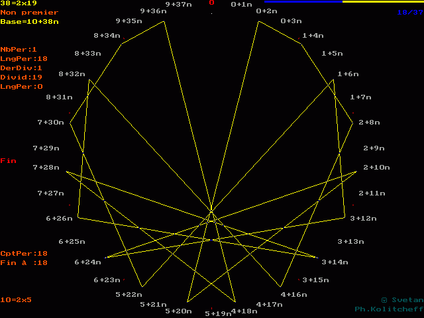Click the yellow segment of the progress bar
This screenshot has height=318, width=424.
click(382, 2)
